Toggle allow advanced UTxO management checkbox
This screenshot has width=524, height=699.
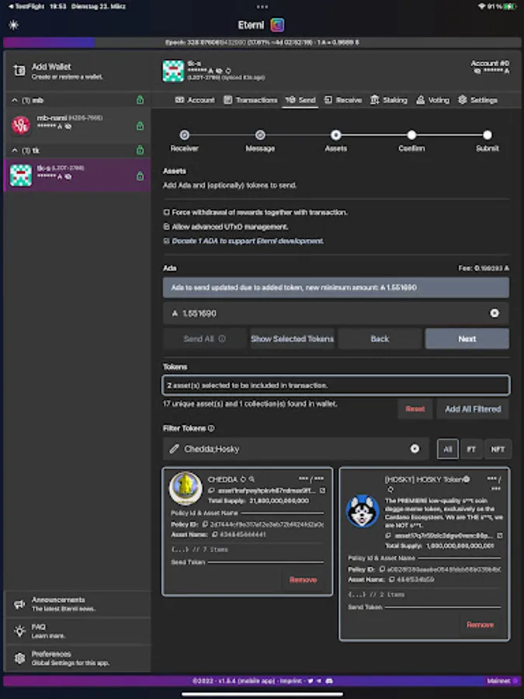click(167, 227)
